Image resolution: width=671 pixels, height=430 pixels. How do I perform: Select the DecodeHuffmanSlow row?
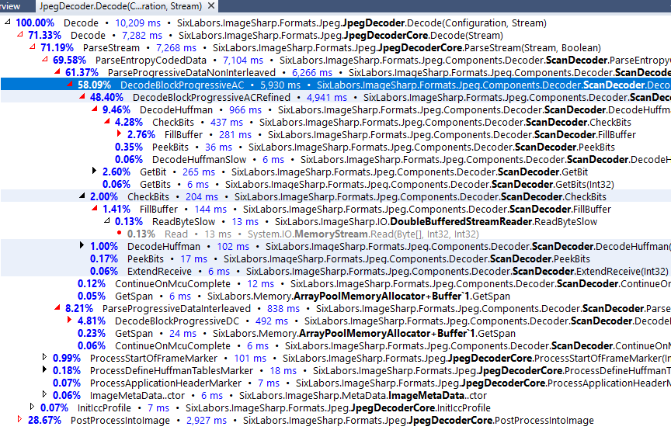point(335,160)
